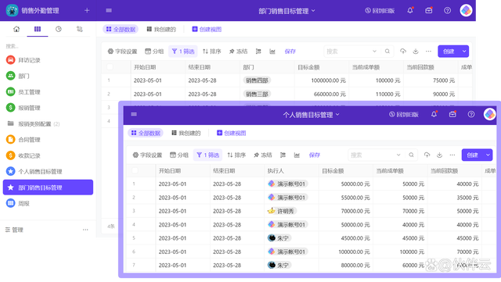The width and height of the screenshot is (501, 282).
Task: Click 保存 link in back window toolbar
Action: pos(290,52)
